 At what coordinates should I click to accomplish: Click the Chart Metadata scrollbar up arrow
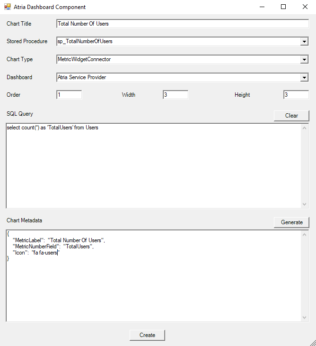click(305, 235)
